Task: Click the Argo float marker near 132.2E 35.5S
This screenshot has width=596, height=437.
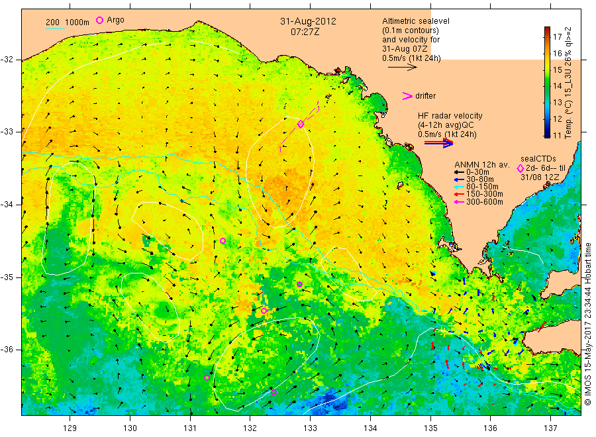Action: click(x=264, y=311)
